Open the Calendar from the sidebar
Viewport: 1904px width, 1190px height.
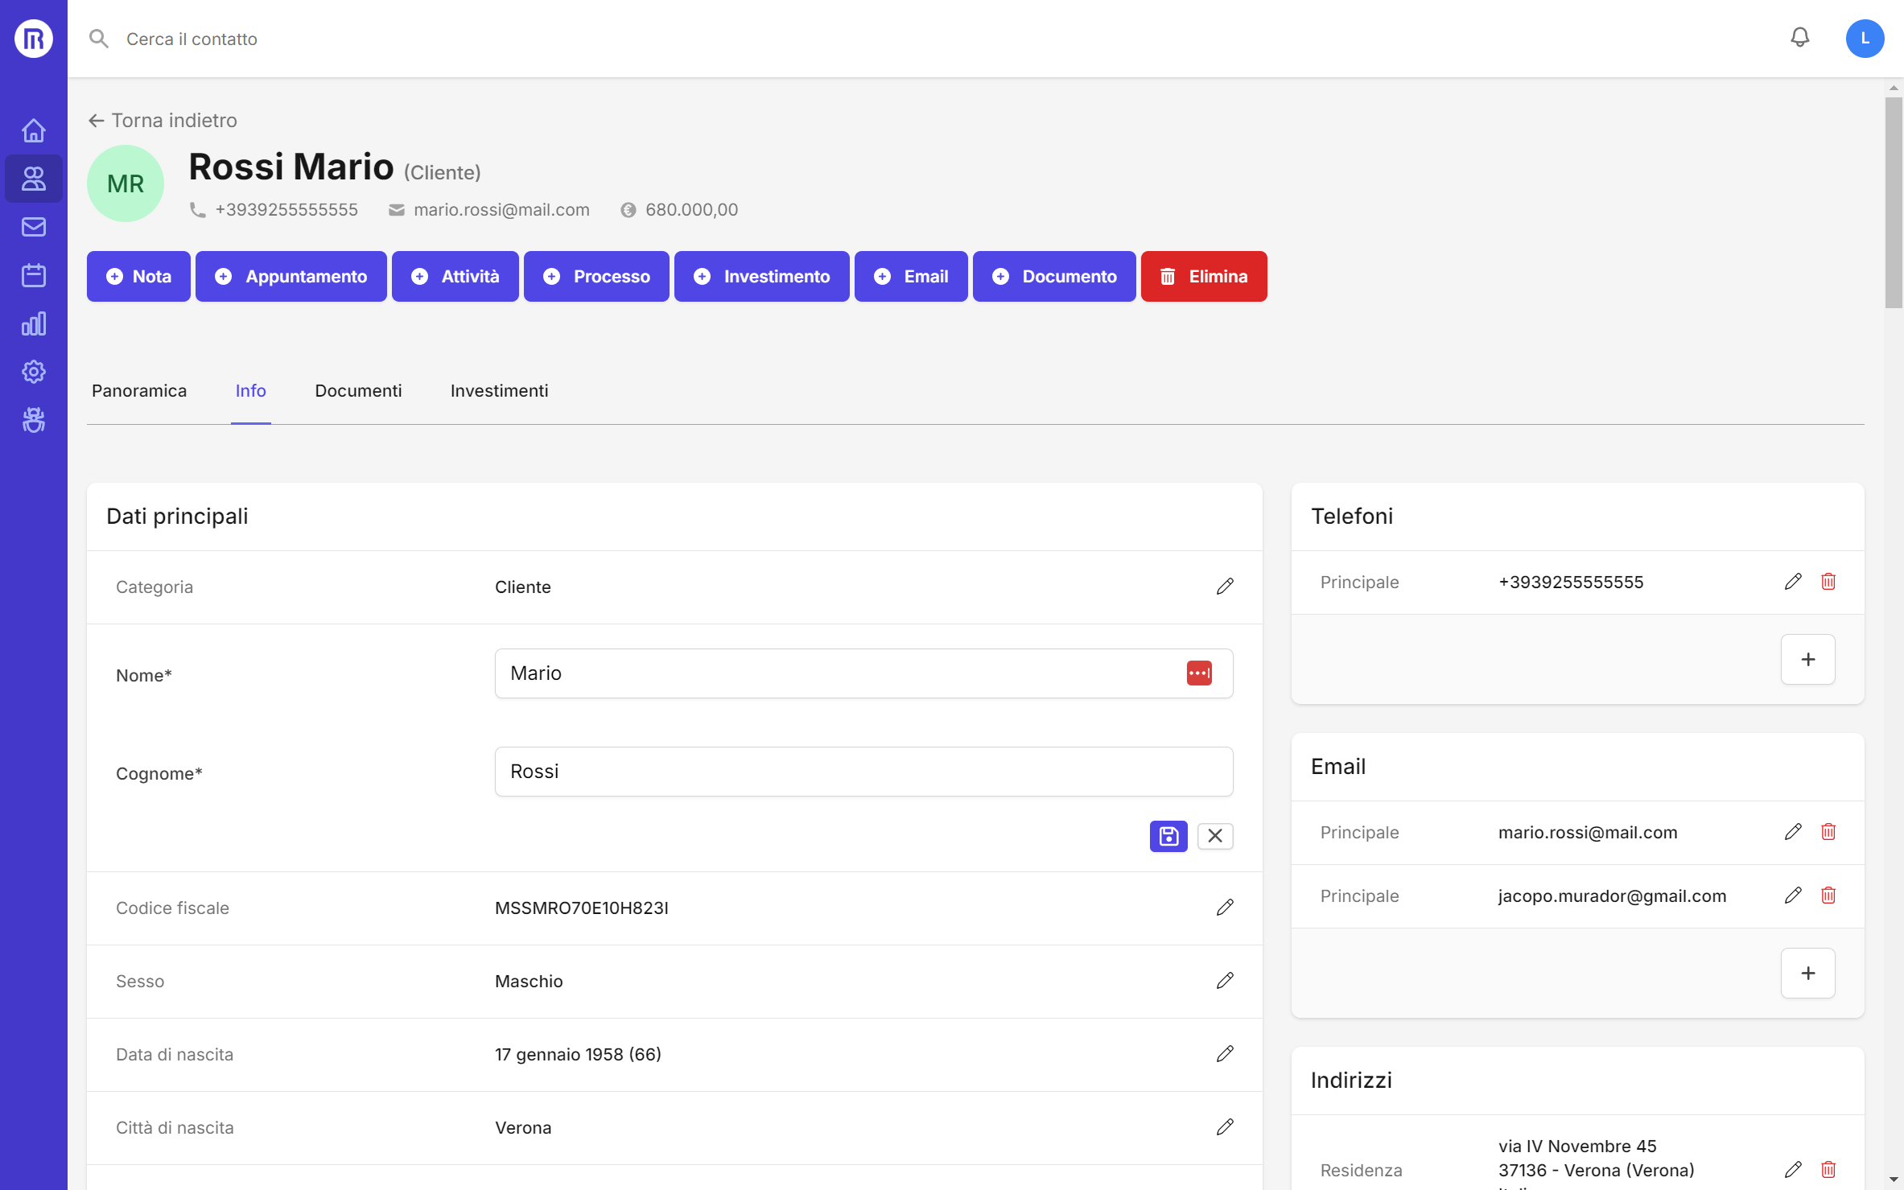tap(33, 274)
